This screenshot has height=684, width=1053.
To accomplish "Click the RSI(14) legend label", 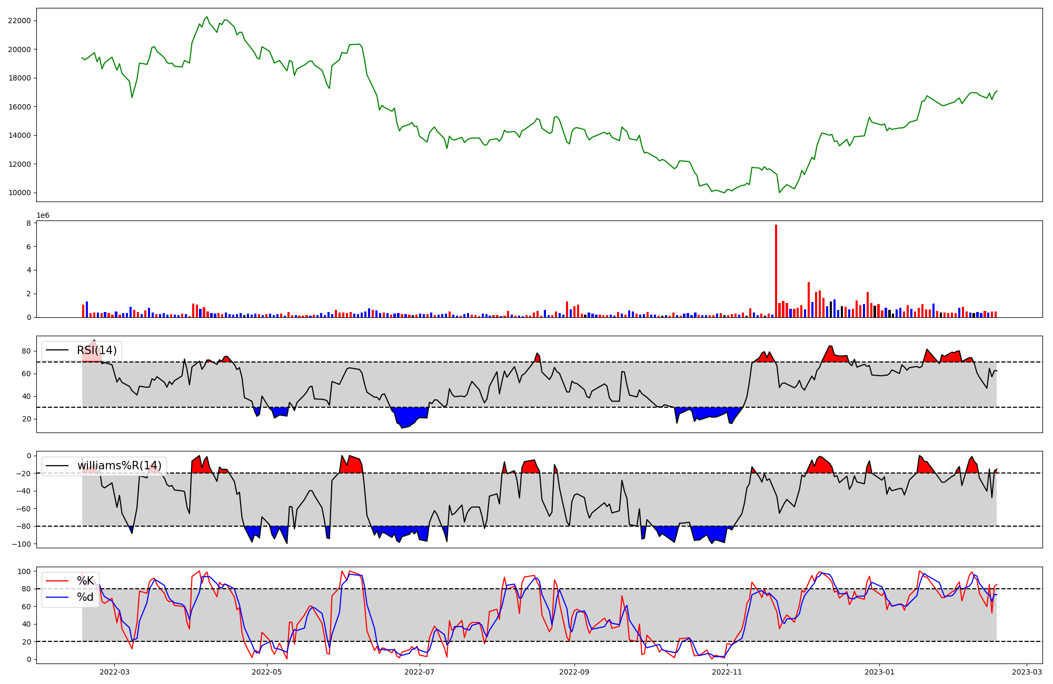I will [97, 350].
